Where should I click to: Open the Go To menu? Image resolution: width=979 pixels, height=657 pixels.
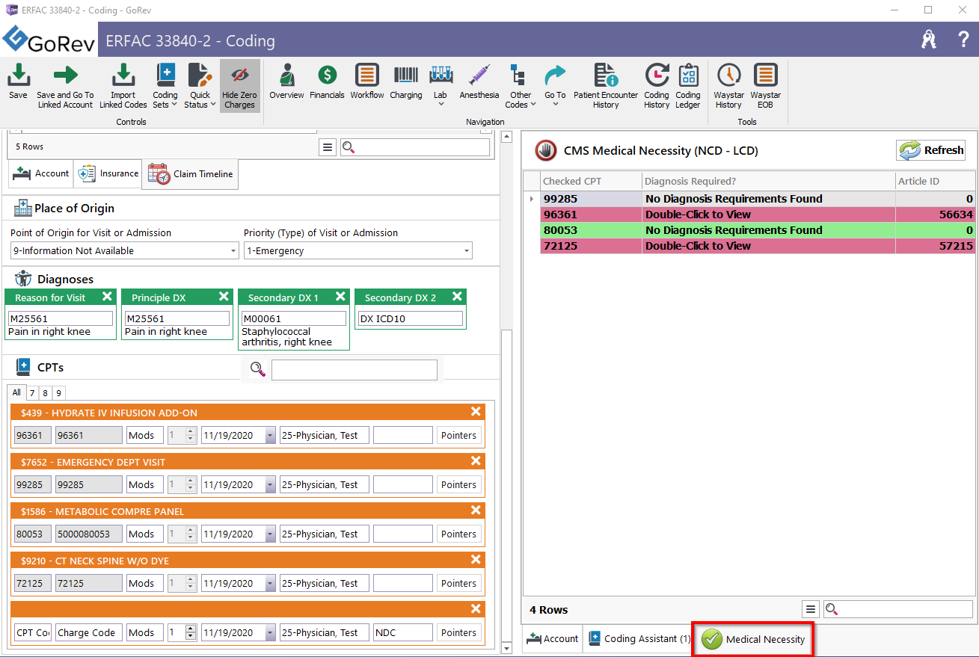[555, 84]
